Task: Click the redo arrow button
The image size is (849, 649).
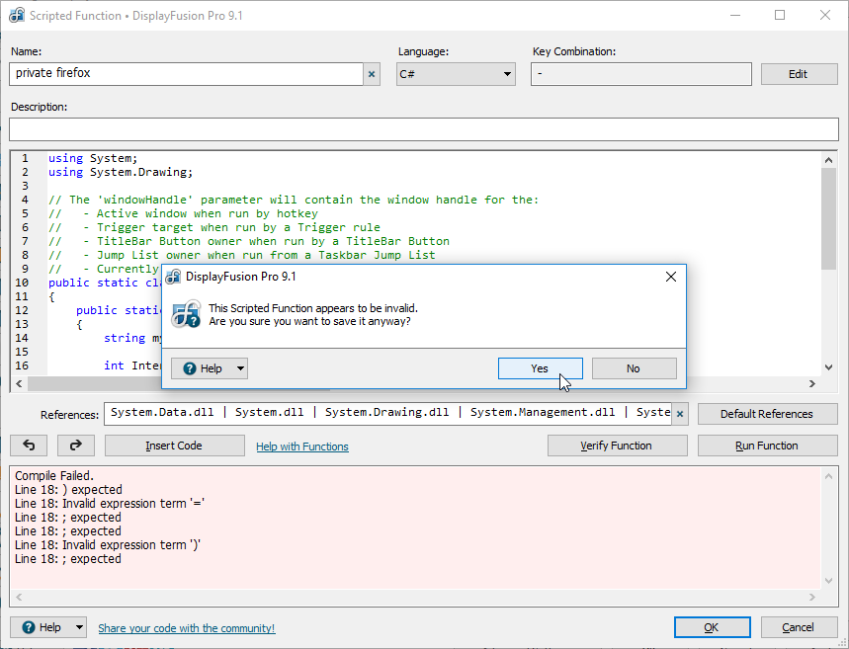Action: pos(76,446)
